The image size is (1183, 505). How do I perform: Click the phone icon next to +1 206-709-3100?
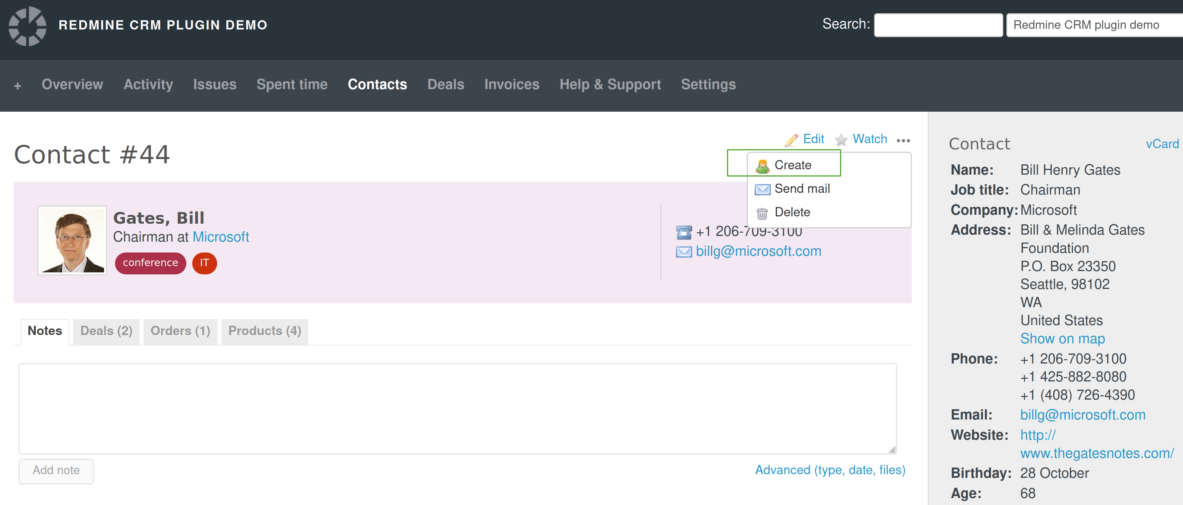[x=683, y=232]
